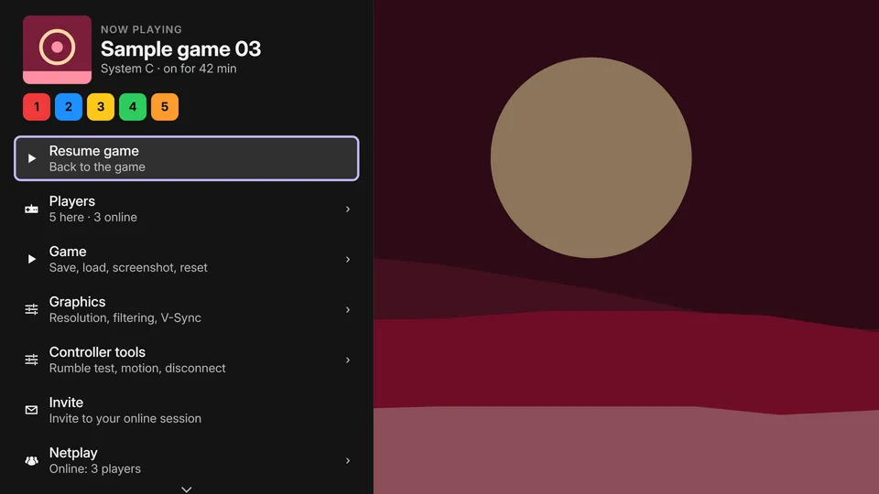This screenshot has width=879, height=494.
Task: Click the "System C · on for 42 min" text
Action: [168, 69]
